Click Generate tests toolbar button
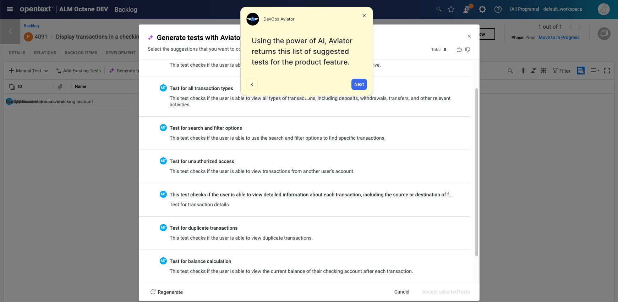Screen dimensions: 618x302 click(124, 71)
